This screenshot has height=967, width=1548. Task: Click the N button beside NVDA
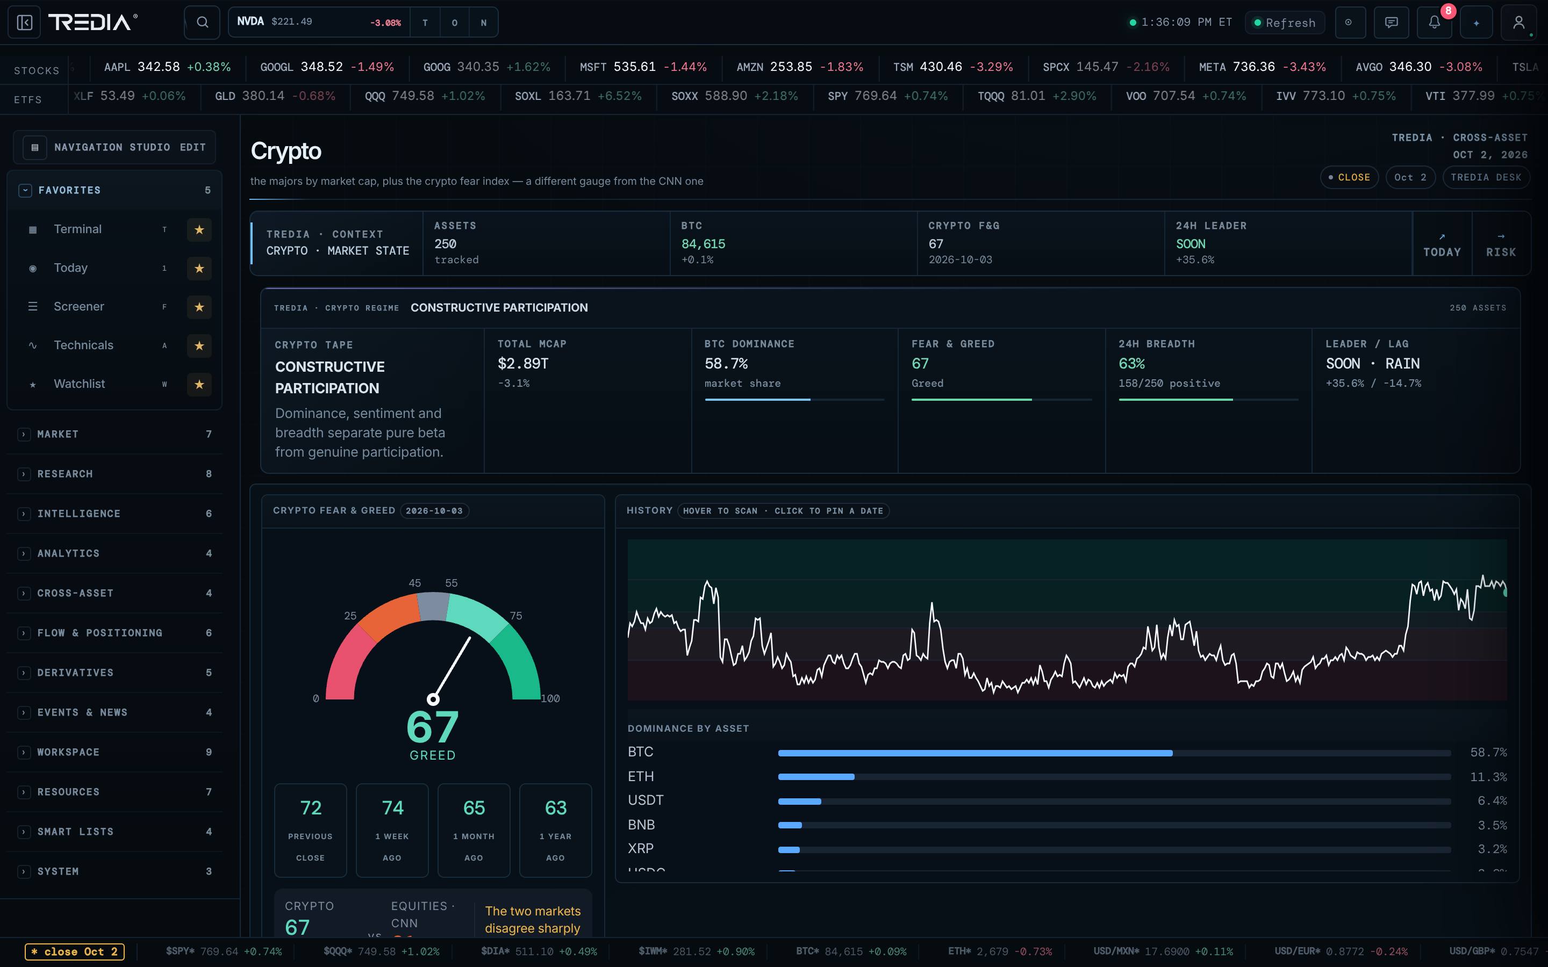(x=484, y=23)
